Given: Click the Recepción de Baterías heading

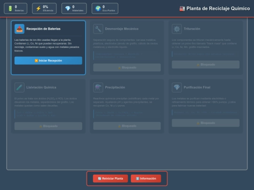Looking at the screenshot, I should (43, 29).
